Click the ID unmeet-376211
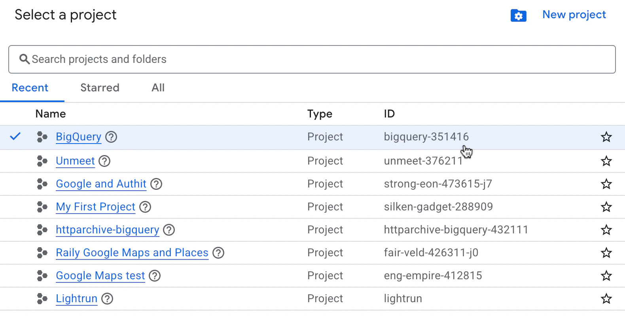Screen dimensions: 625x318 (x=423, y=161)
